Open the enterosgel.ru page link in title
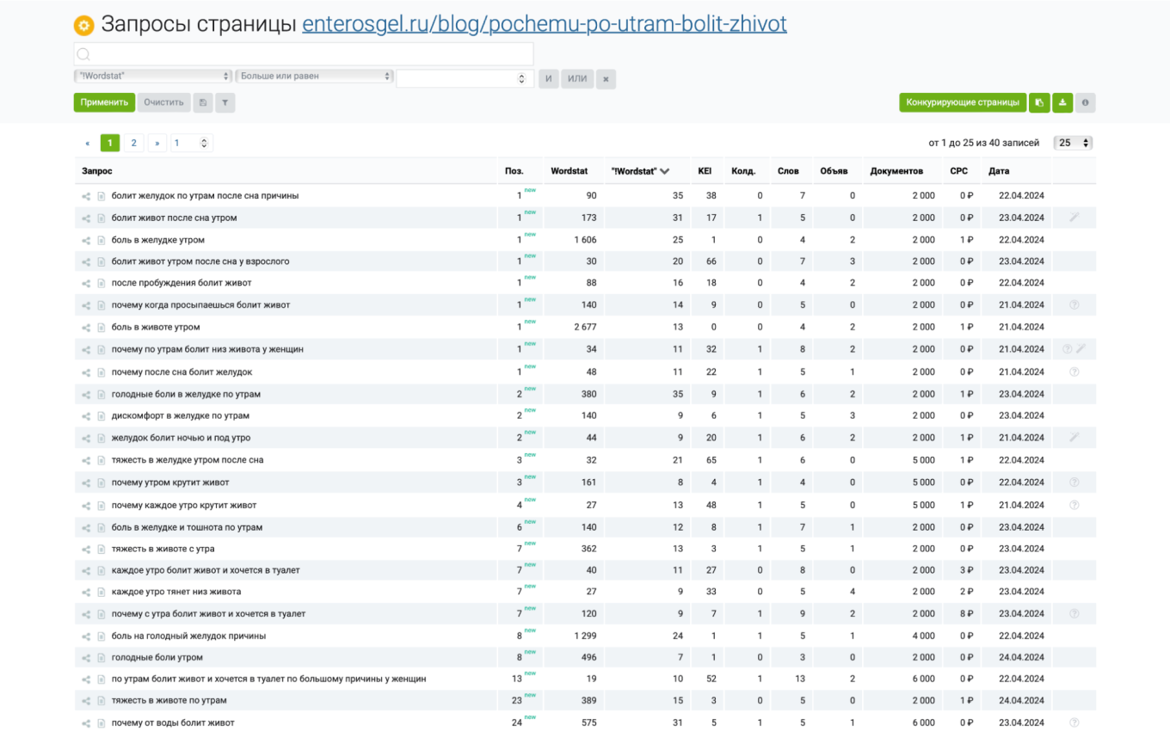The image size is (1170, 756). [544, 24]
